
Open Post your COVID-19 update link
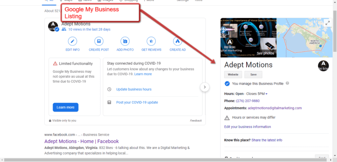137,102
